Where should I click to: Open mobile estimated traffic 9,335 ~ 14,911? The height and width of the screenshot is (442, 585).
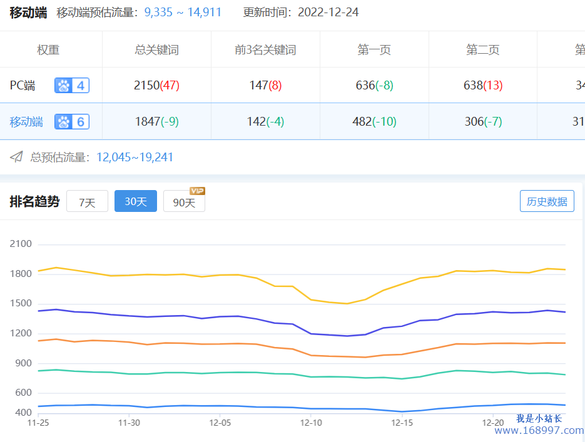tap(183, 13)
